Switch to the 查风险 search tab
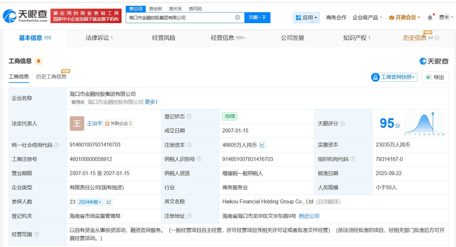The width and height of the screenshot is (456, 247). tap(195, 9)
